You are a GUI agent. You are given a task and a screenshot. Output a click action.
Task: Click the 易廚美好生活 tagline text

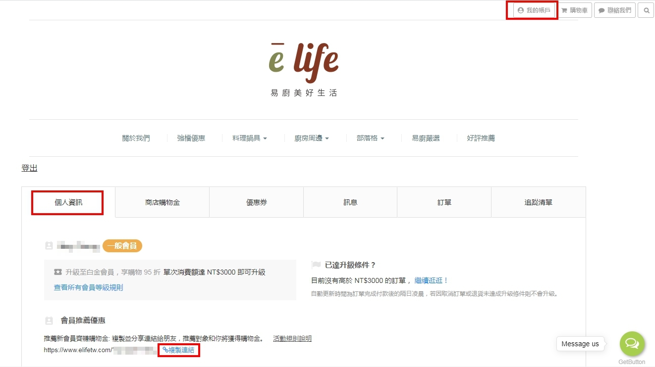(304, 93)
